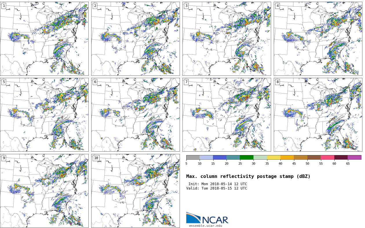This screenshot has width=365, height=228.
Task: Click the teal 20-25 dBZ swatch
Action: pyautogui.click(x=233, y=157)
